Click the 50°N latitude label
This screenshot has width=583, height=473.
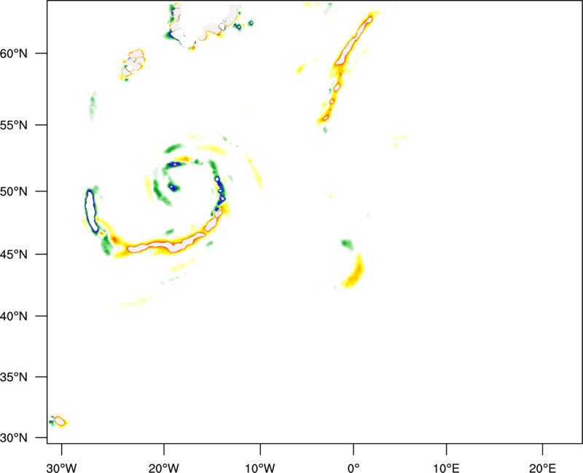[14, 191]
